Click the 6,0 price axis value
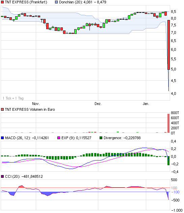This screenshot has height=213, width=184. pos(174,49)
